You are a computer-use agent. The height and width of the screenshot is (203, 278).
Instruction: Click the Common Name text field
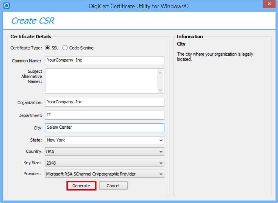point(105,60)
